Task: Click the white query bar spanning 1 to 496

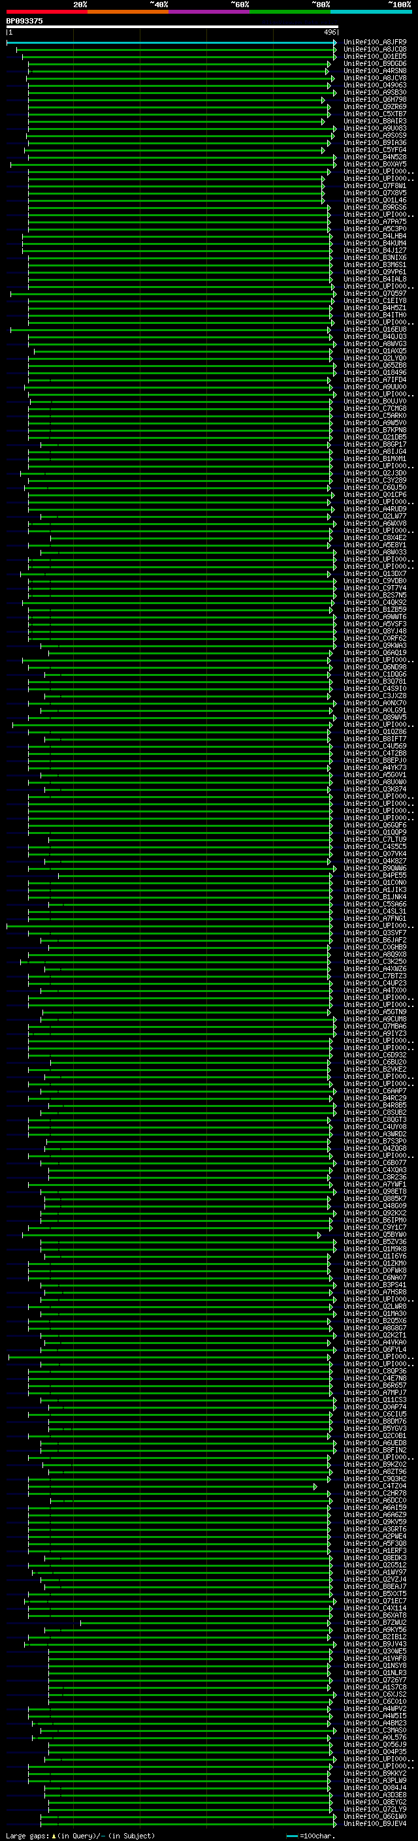Action: click(172, 27)
